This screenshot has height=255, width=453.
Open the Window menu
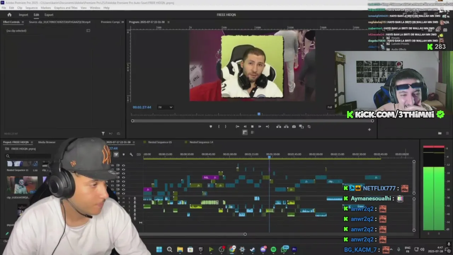pos(95,8)
